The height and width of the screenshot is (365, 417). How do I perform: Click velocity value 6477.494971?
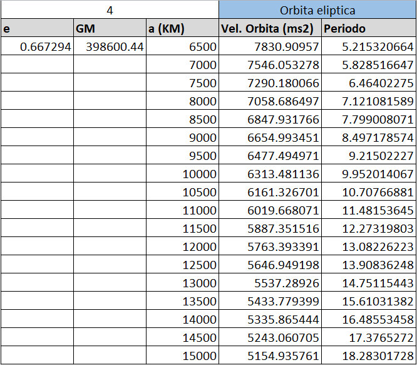(270, 155)
